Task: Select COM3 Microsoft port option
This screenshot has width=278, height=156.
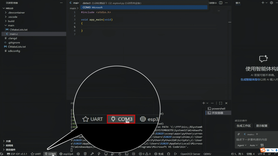Action: click(x=144, y=7)
